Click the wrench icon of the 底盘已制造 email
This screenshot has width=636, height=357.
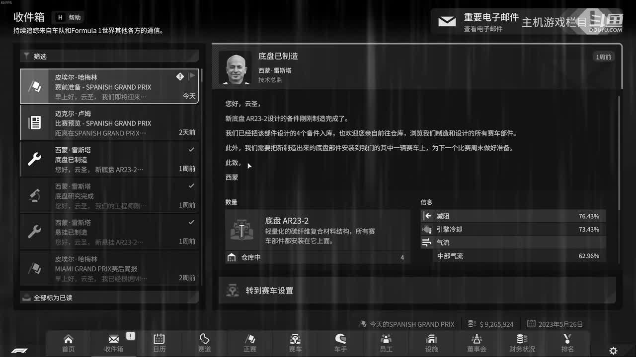35,159
